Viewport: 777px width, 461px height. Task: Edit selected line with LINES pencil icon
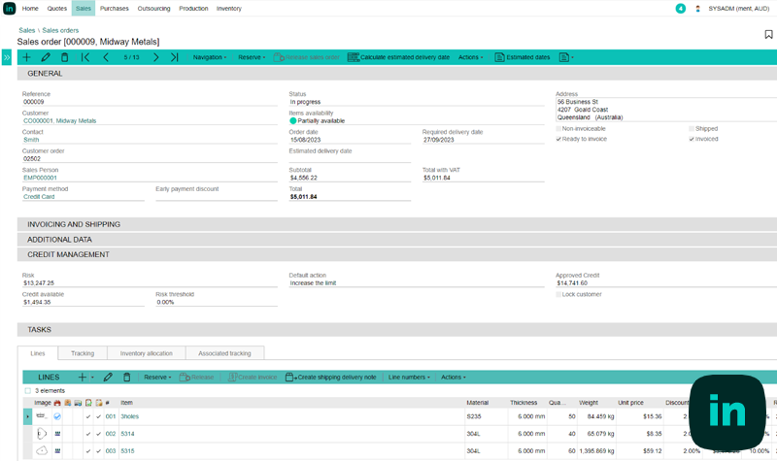pyautogui.click(x=108, y=378)
